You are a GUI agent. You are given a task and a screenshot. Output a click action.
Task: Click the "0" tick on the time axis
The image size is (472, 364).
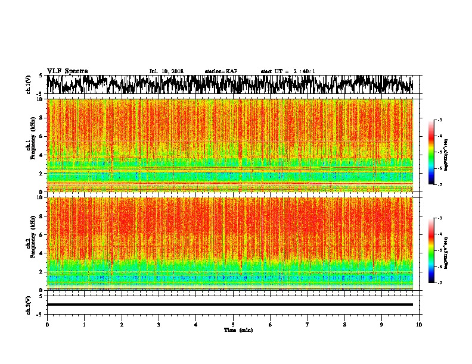47,325
